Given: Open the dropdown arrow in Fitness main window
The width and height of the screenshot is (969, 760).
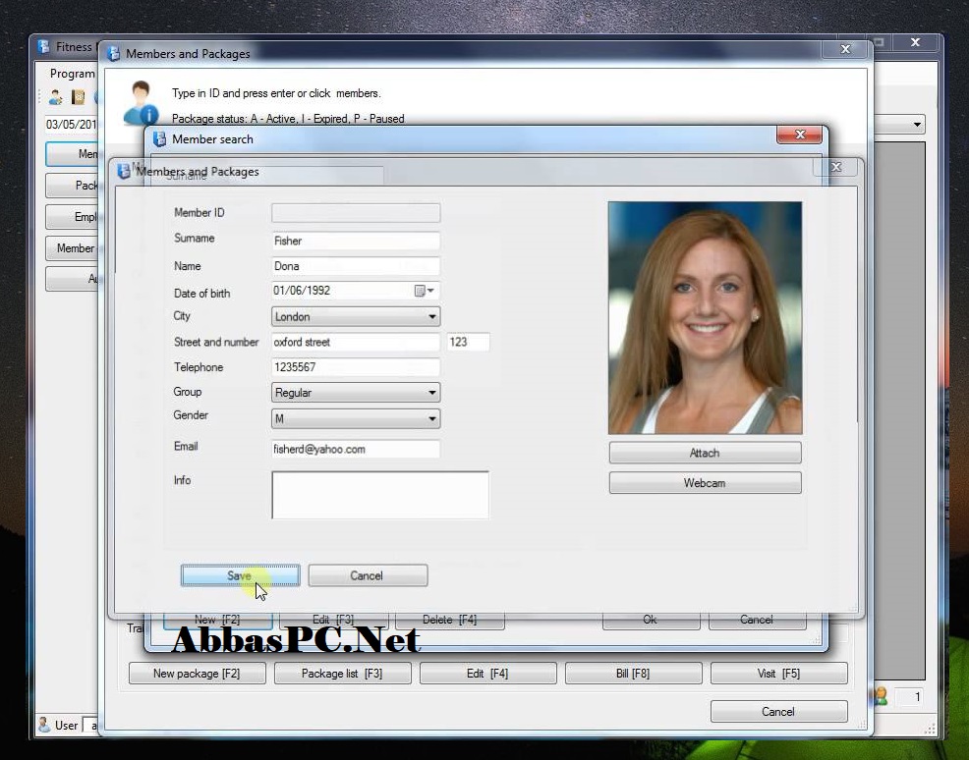Looking at the screenshot, I should [917, 124].
